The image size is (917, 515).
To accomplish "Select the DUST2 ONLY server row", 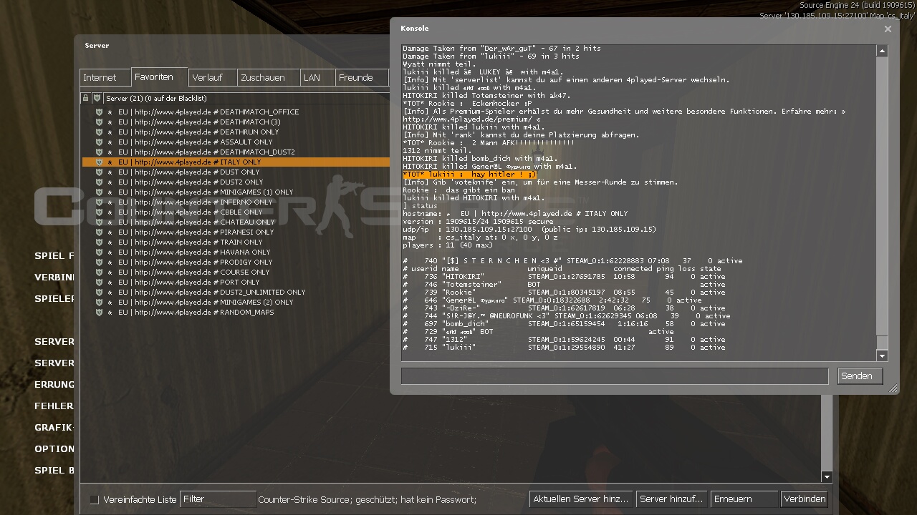I will click(236, 182).
